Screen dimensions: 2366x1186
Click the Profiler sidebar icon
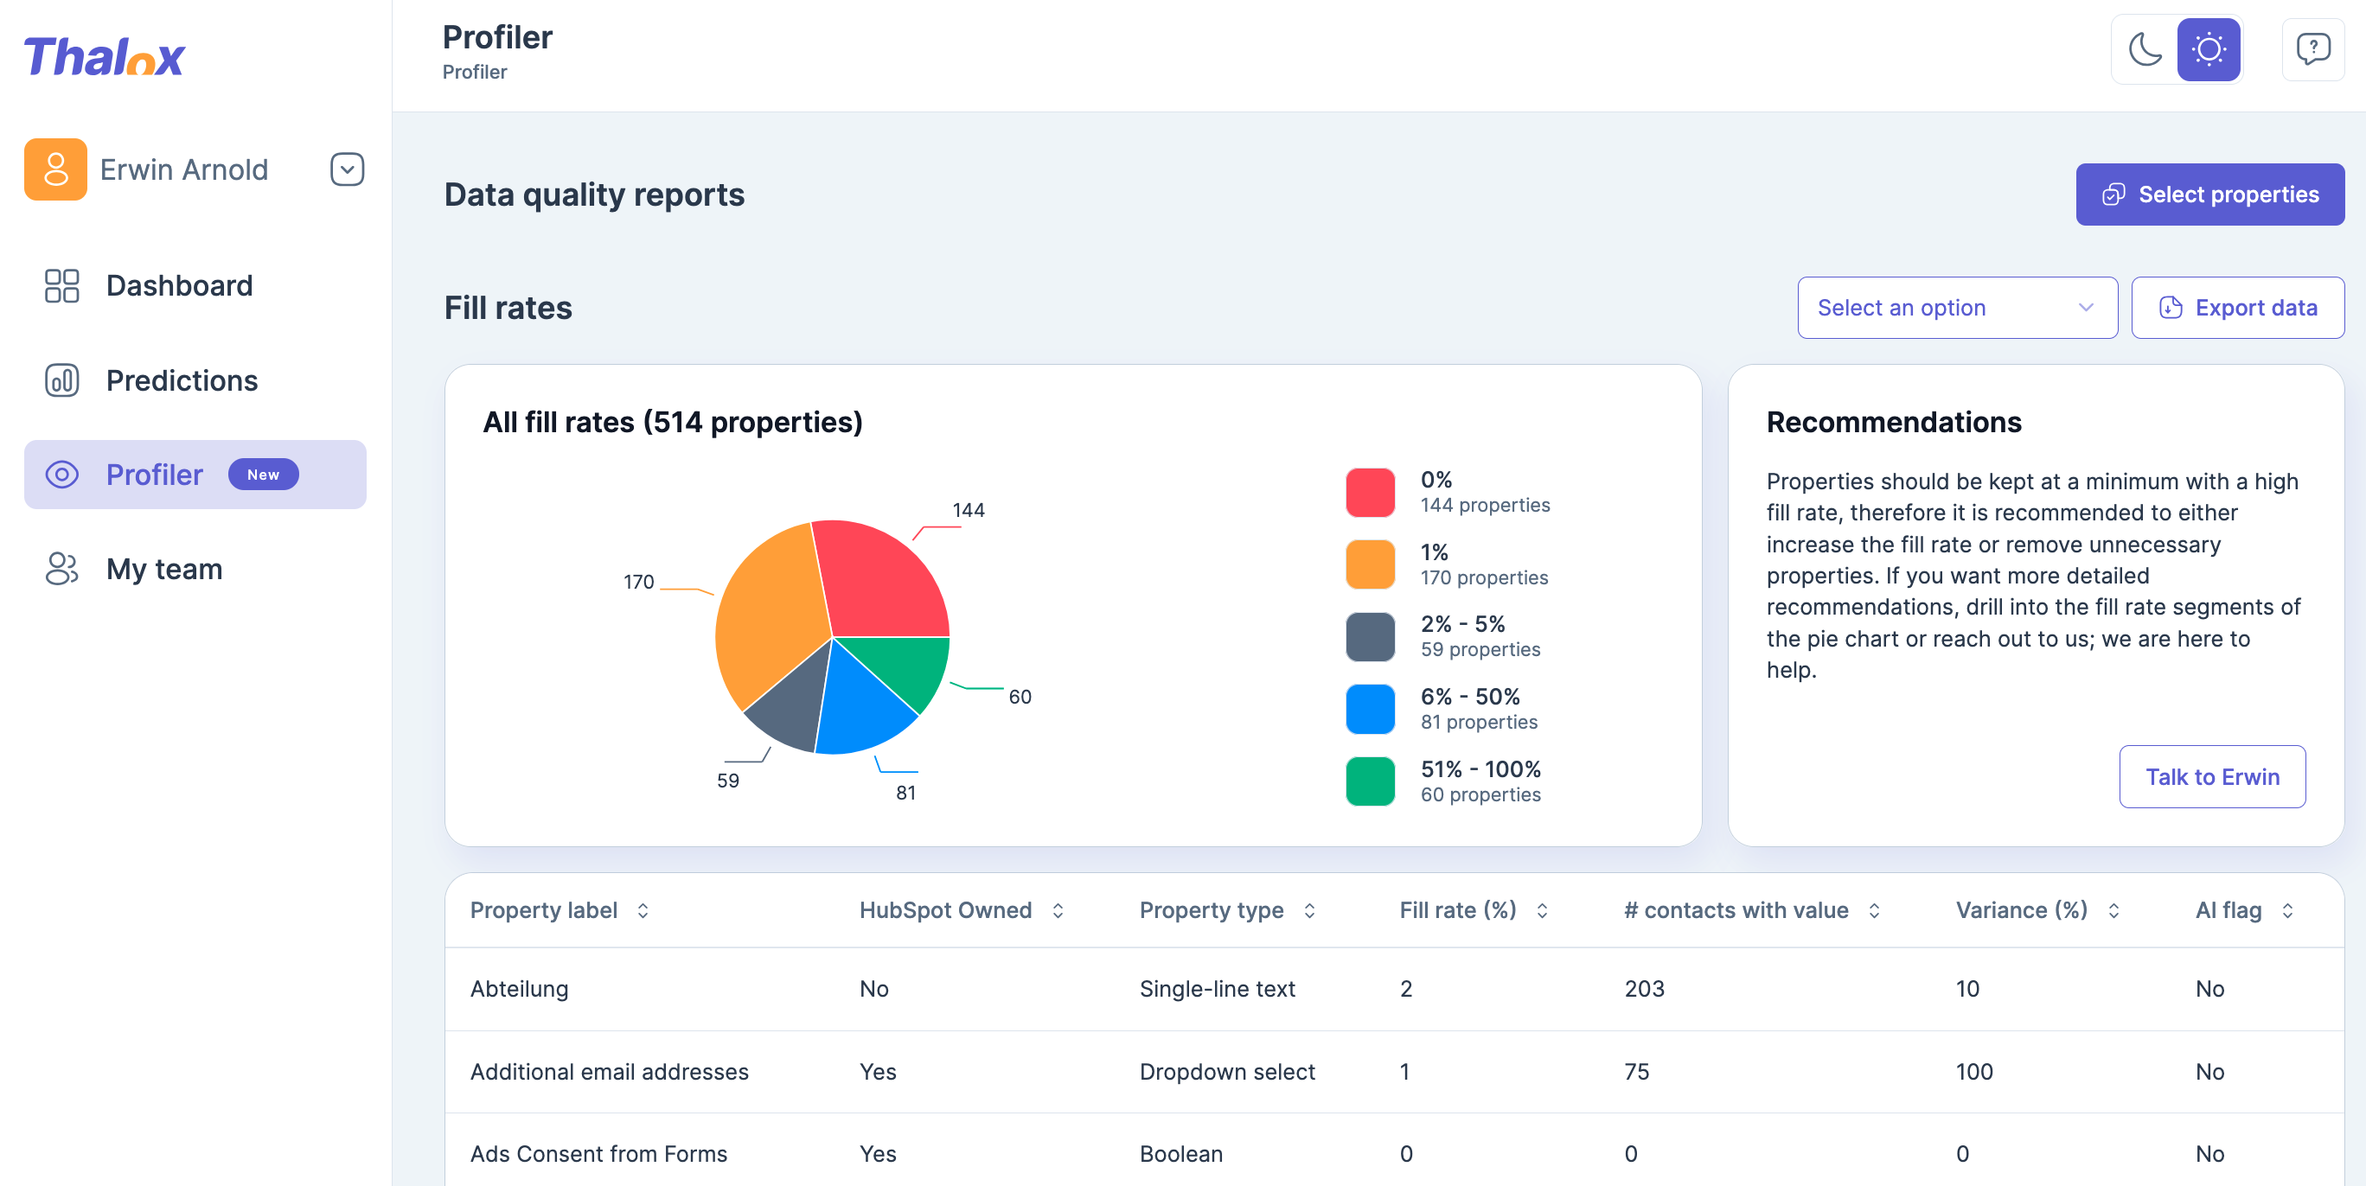(62, 475)
